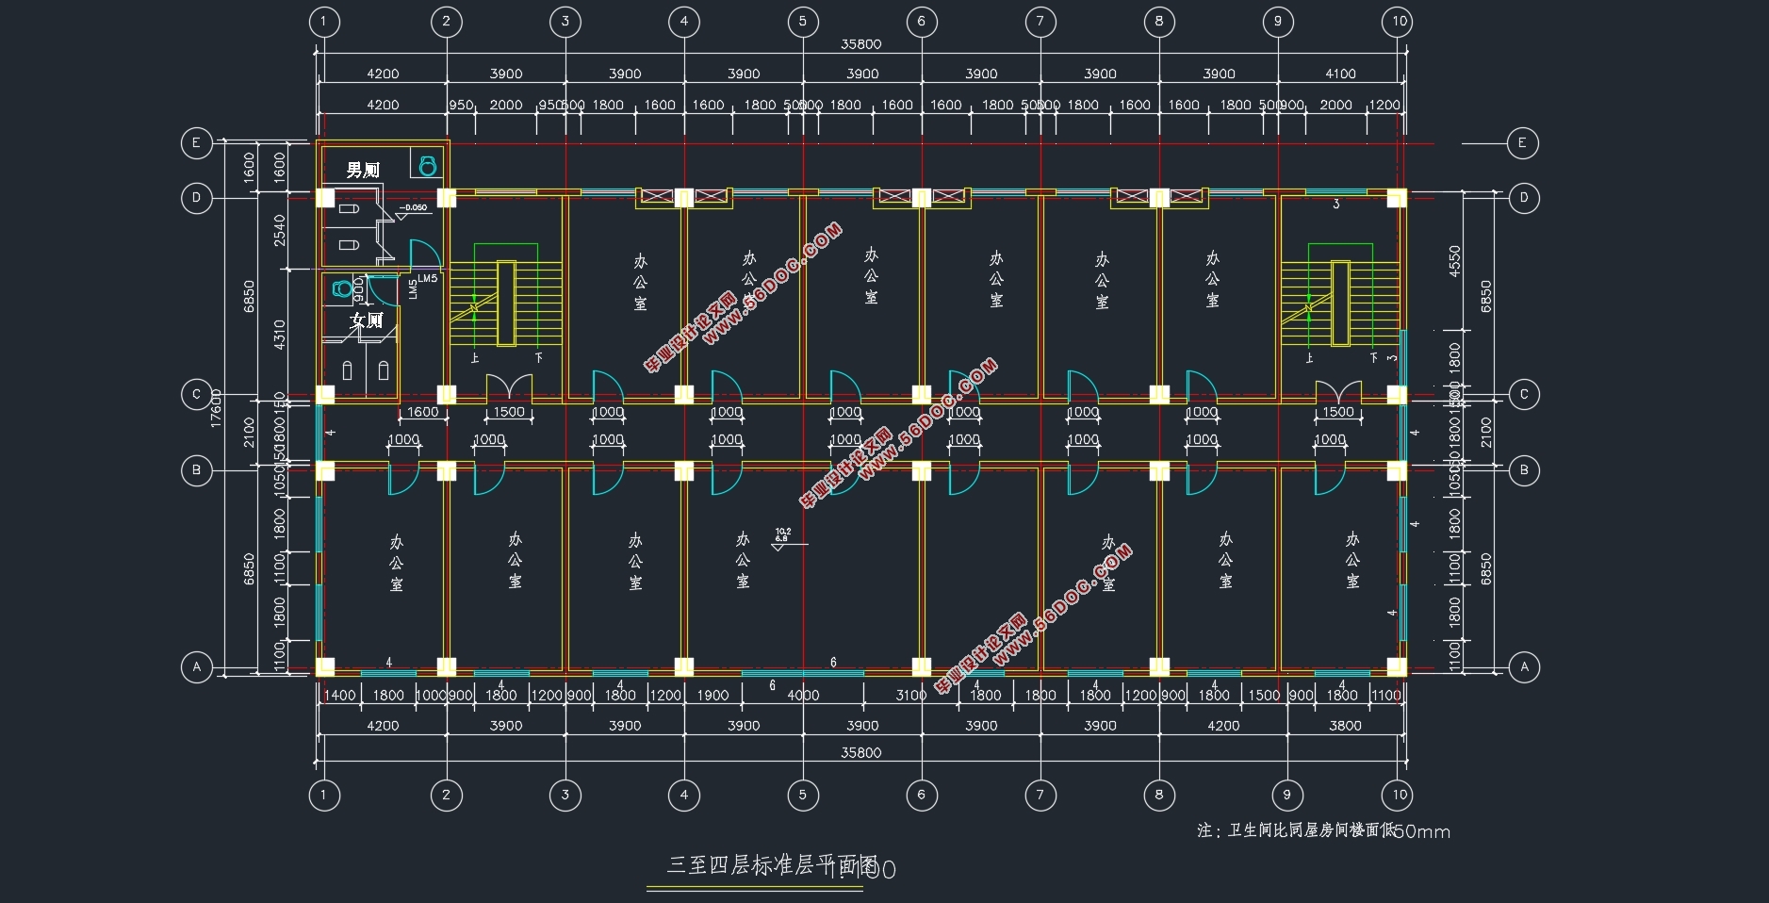The width and height of the screenshot is (1769, 903).
Task: Click the double door above left 1500 dimension
Action: coord(509,388)
